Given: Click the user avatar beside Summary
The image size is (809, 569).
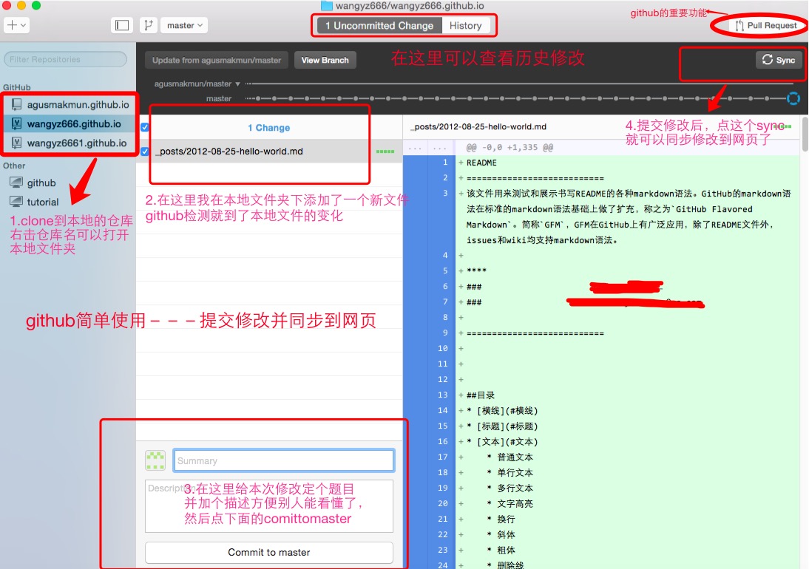Looking at the screenshot, I should (155, 460).
